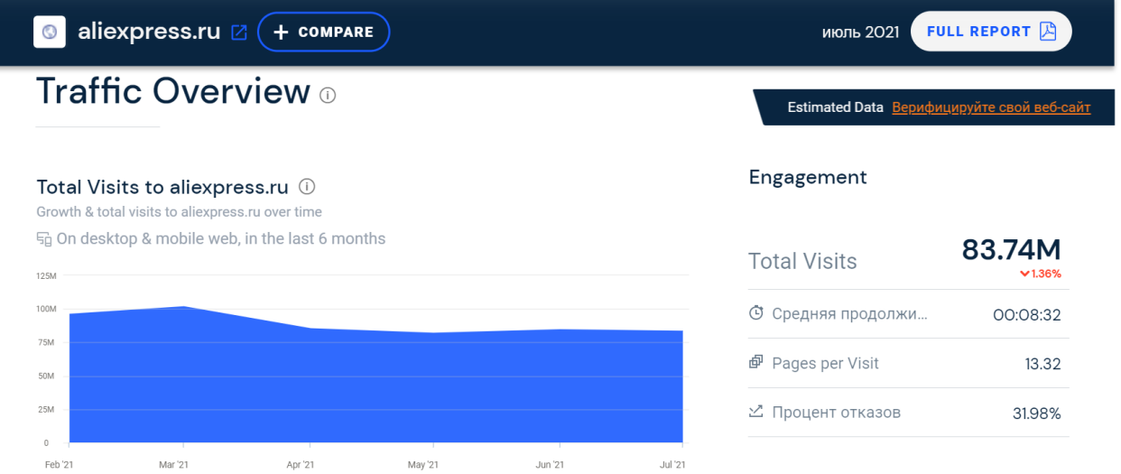This screenshot has height=474, width=1121.
Task: Click info icon beside Total Visits heading
Action: pos(307,187)
